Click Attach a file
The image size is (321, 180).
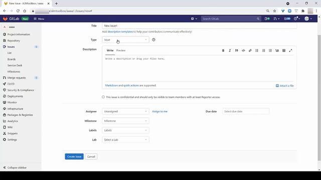pos(285,85)
